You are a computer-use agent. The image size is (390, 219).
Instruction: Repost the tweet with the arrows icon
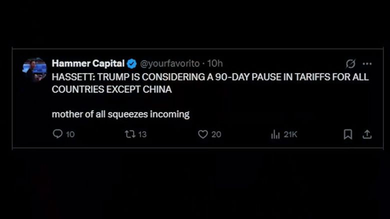click(130, 134)
